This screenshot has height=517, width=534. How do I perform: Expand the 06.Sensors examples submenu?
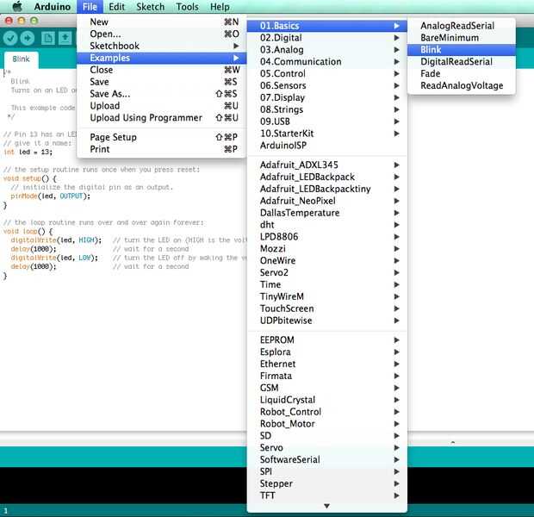click(x=326, y=85)
